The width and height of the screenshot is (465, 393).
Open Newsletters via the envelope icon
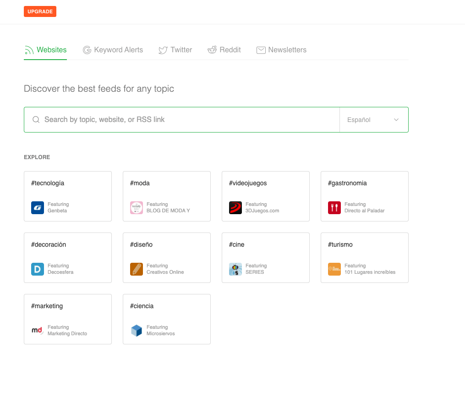261,50
